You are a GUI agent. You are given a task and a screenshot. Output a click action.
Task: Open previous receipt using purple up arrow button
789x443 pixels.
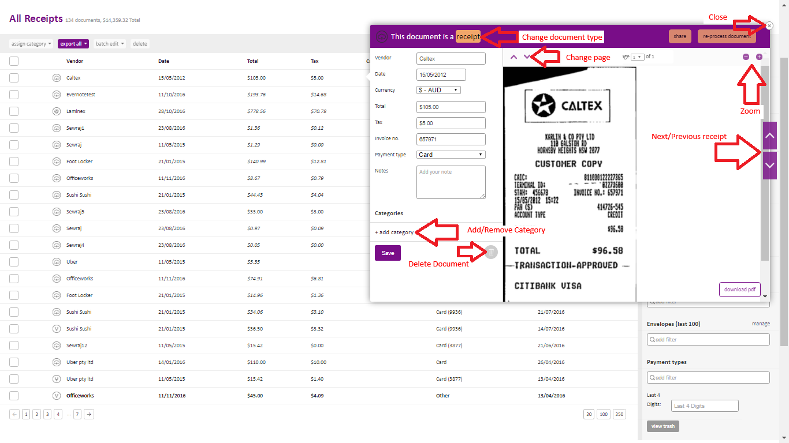point(769,136)
